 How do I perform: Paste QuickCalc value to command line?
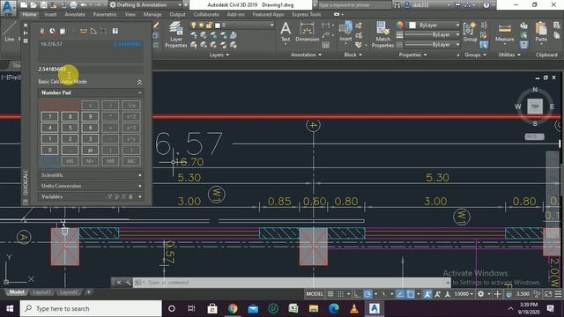63,32
